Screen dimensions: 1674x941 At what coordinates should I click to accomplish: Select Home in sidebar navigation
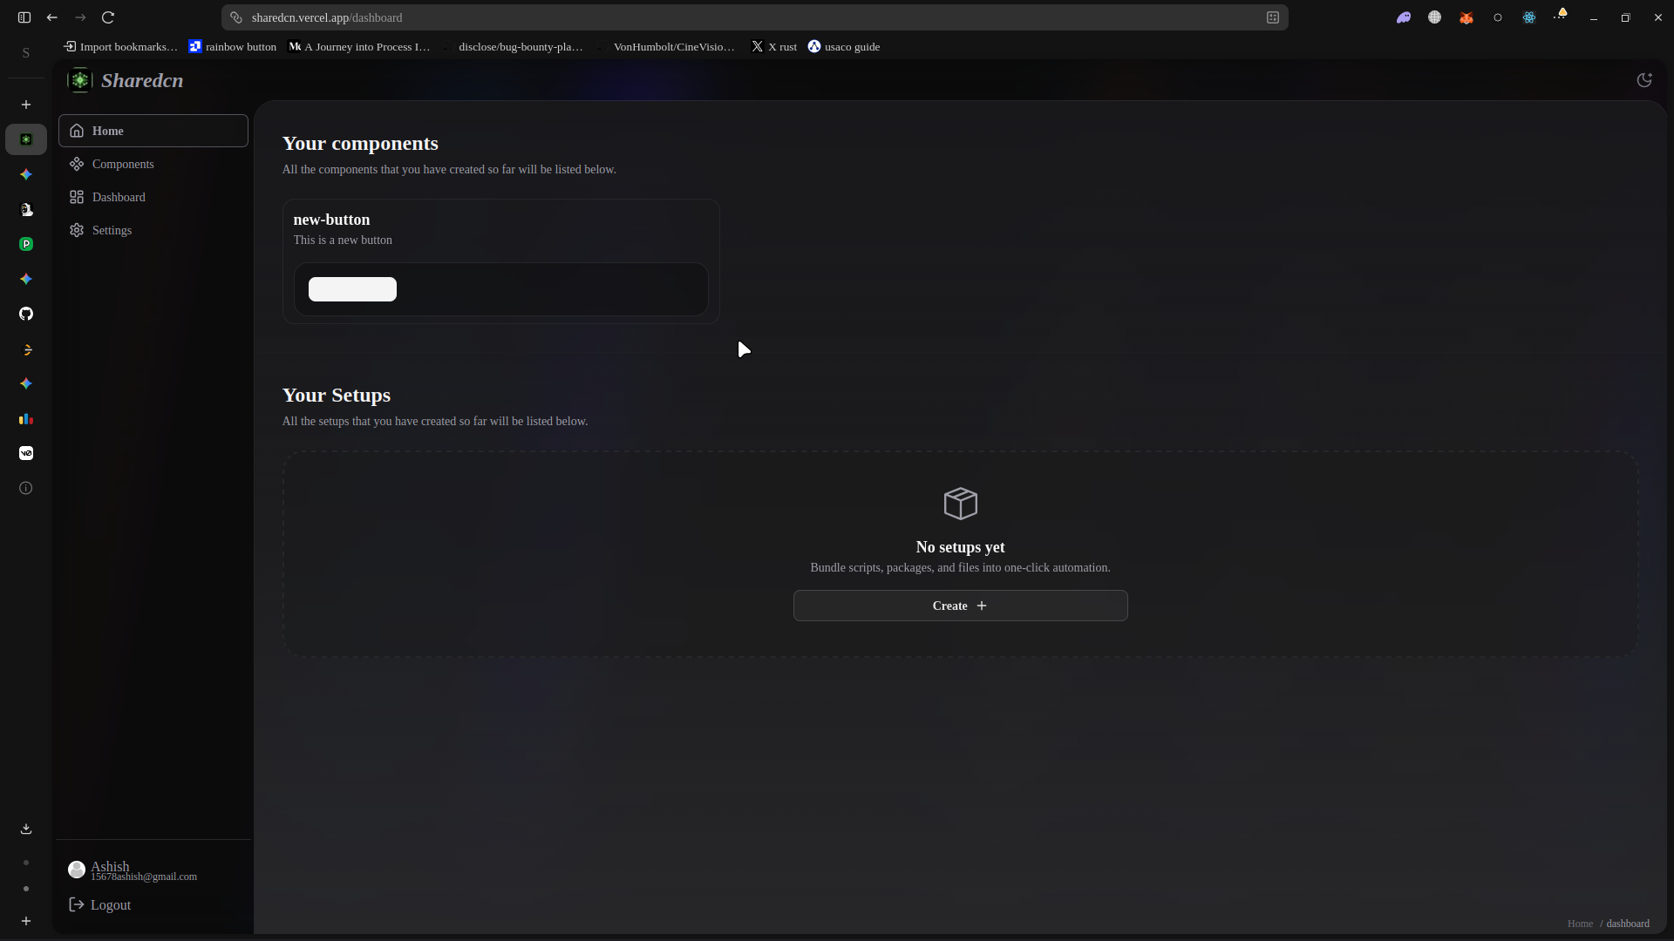tap(108, 131)
